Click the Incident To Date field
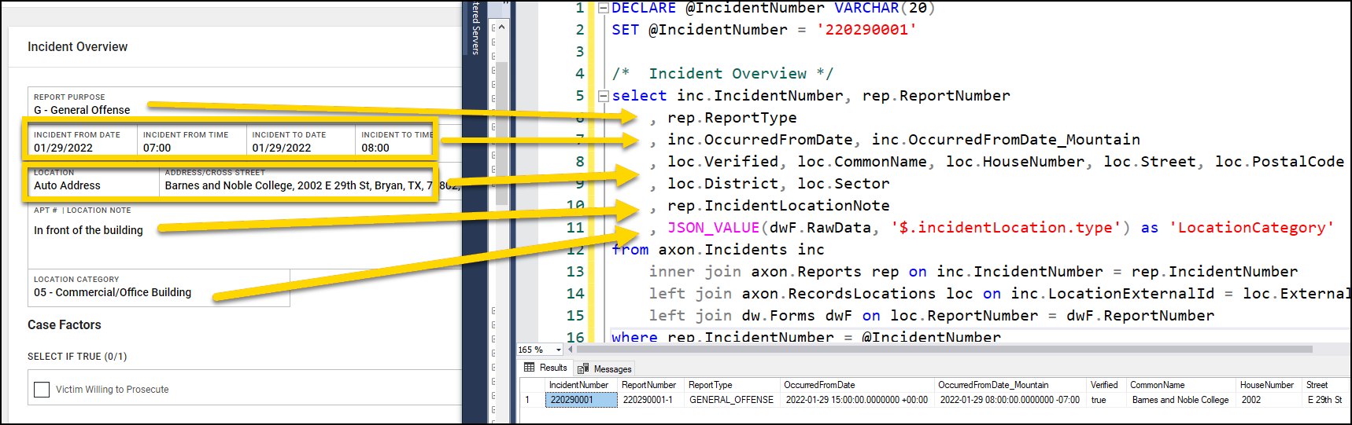The image size is (1352, 425). [x=301, y=141]
